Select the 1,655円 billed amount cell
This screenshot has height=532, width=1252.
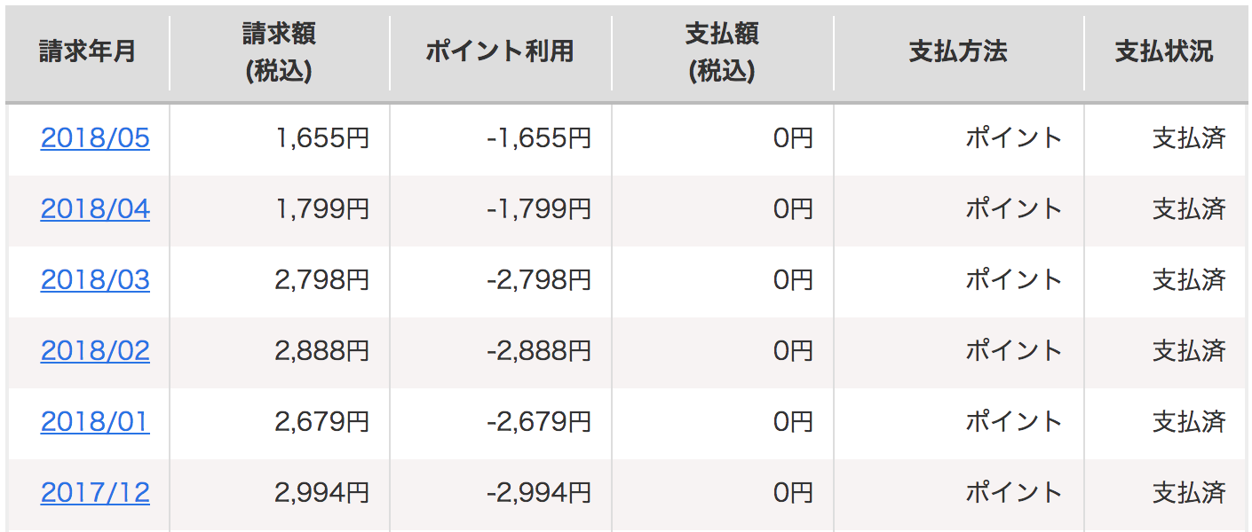(x=321, y=138)
